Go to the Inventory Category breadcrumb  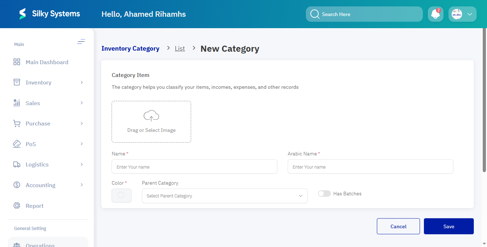pos(130,48)
